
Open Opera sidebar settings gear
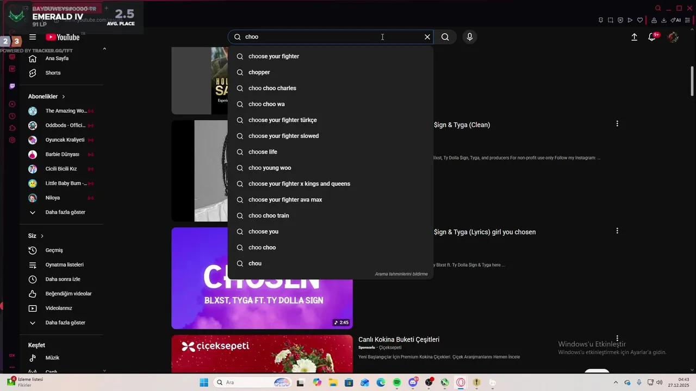pos(12,140)
